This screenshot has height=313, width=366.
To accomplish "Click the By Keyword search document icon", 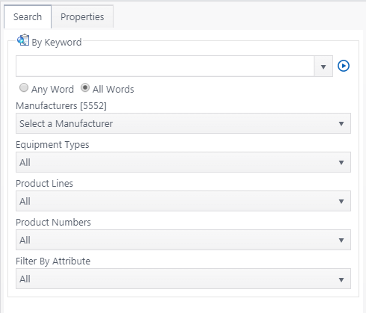I will pyautogui.click(x=23, y=40).
